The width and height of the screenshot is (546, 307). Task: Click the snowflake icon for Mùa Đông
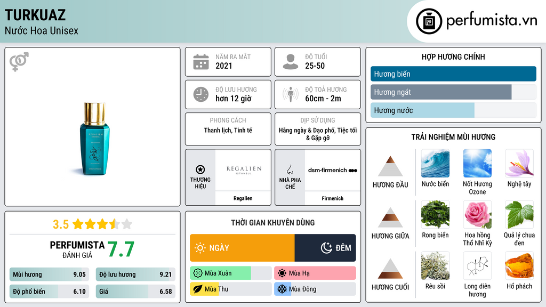282,289
